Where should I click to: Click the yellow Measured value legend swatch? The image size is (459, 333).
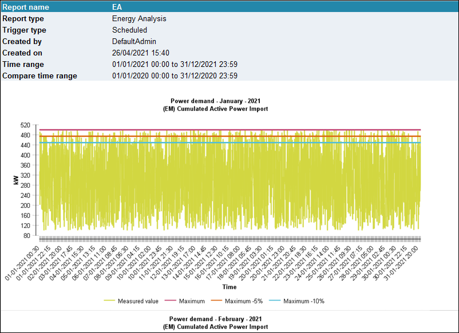tap(110, 301)
